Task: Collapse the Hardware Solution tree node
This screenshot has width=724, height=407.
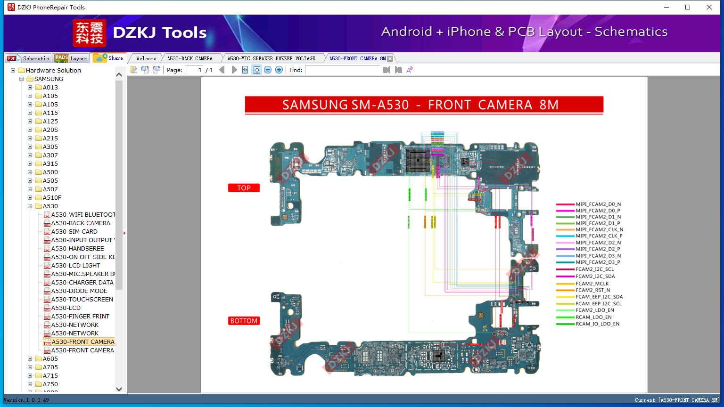Action: 13,71
